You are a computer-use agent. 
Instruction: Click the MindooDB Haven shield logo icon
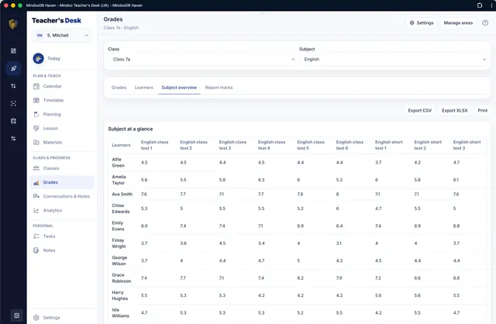(13, 24)
